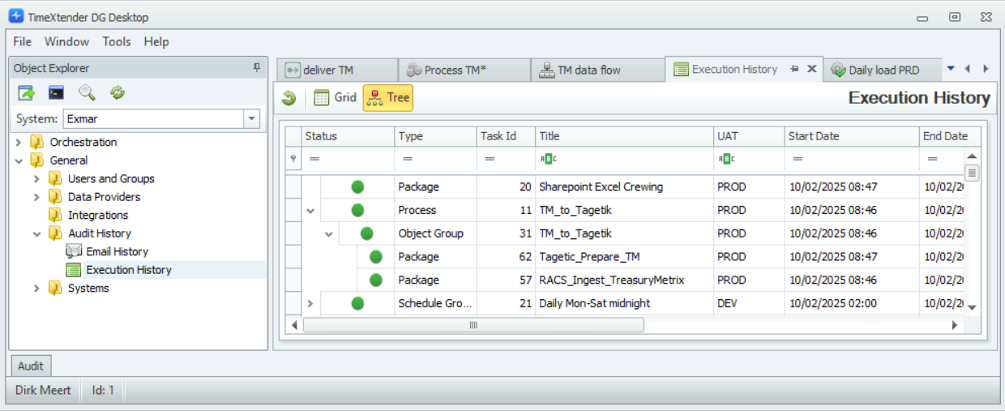Select the Audit tab at bottom
The width and height of the screenshot is (1005, 411).
tap(31, 366)
